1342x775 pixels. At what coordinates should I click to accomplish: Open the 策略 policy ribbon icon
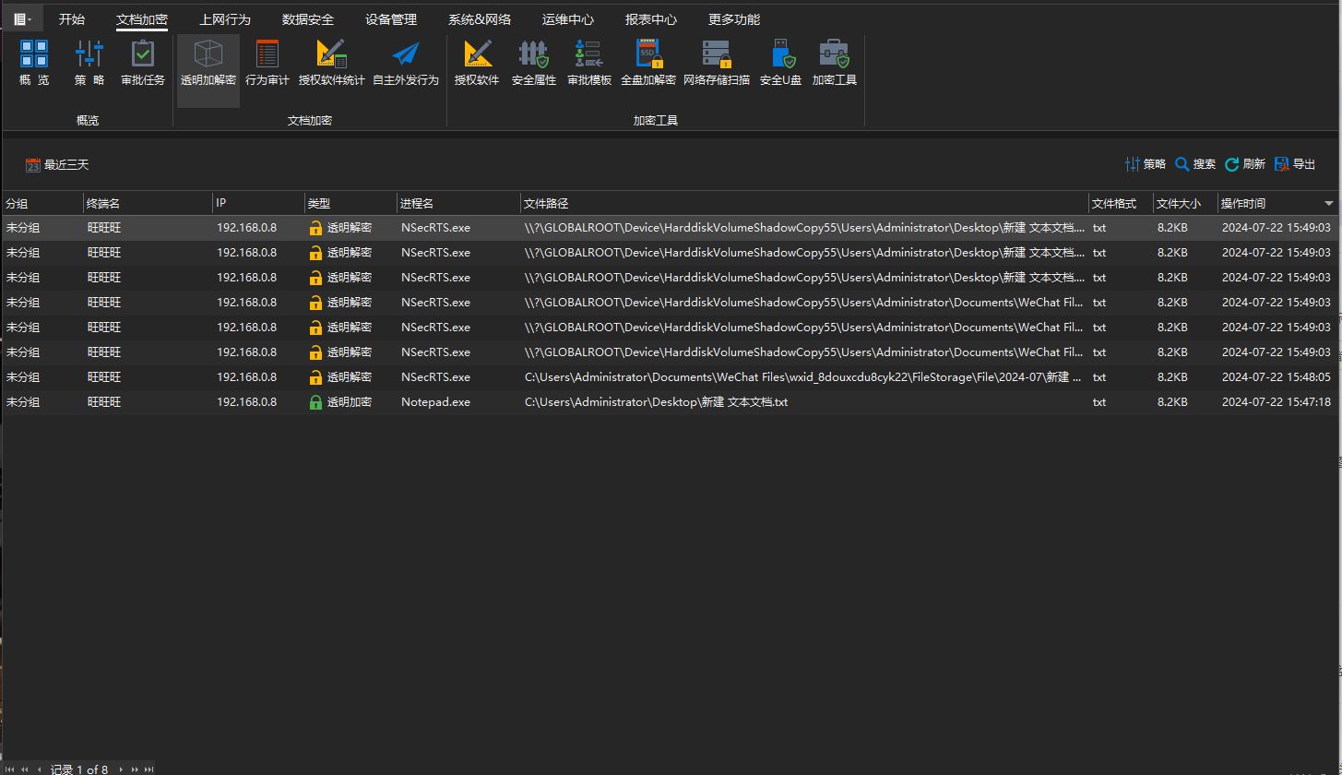point(89,63)
